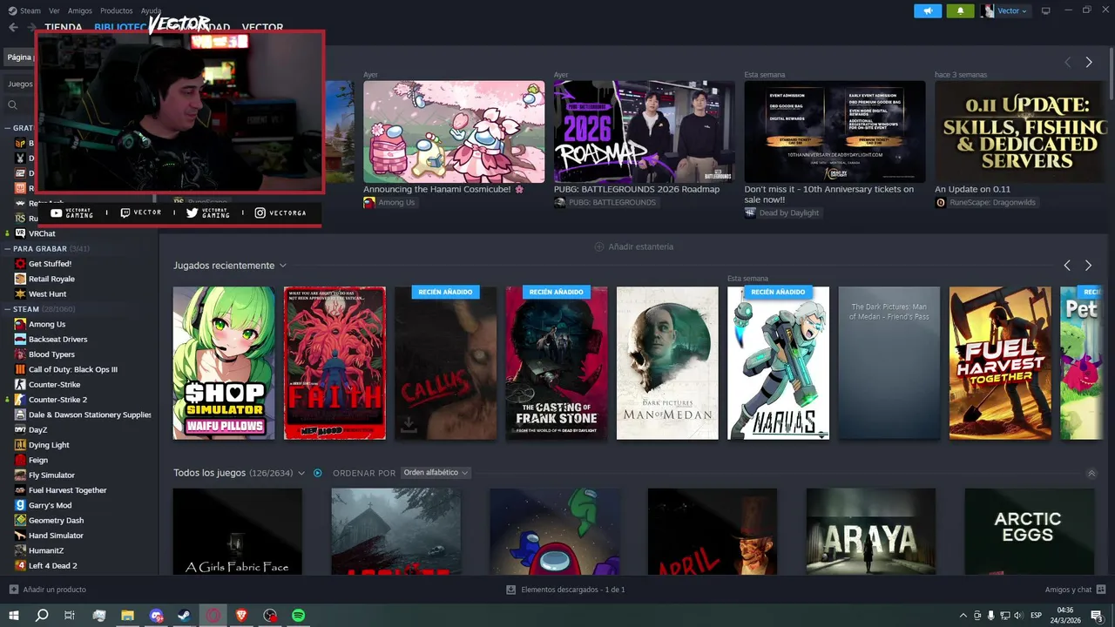Select Geometry Dash icon in sidebar

[20, 520]
